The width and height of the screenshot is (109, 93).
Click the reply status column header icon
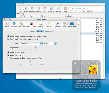point(28,16)
